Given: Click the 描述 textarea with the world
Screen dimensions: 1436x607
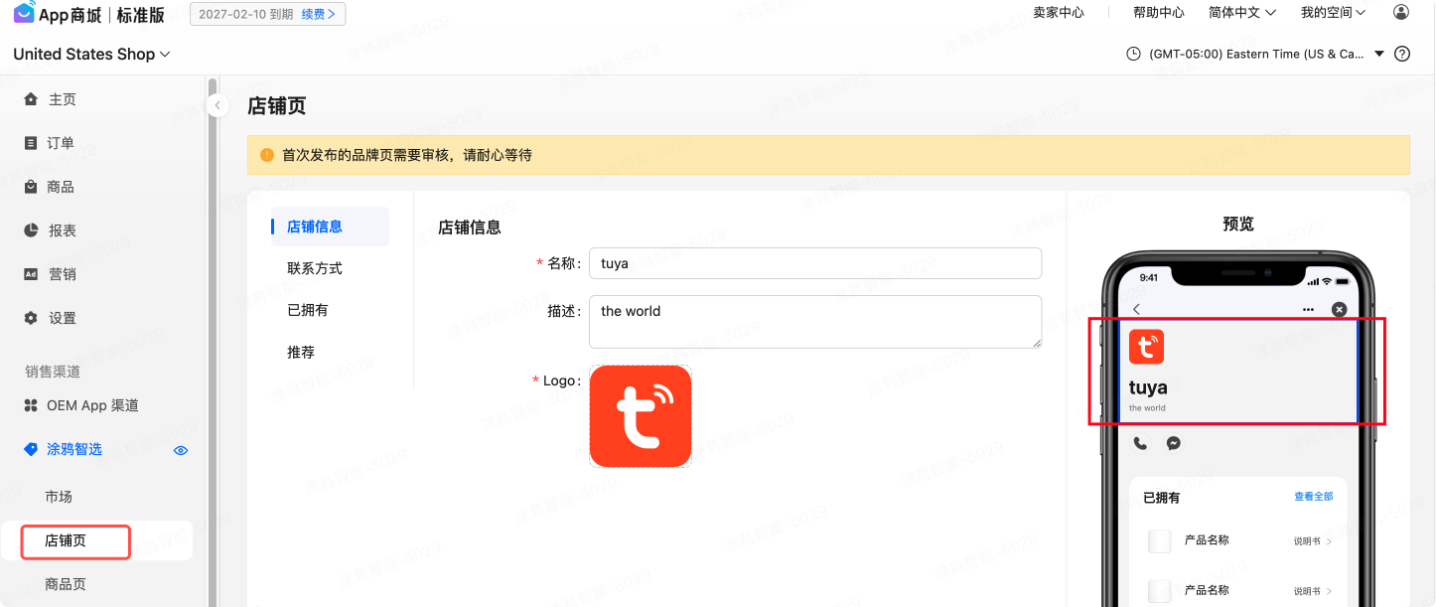Looking at the screenshot, I should 814,322.
